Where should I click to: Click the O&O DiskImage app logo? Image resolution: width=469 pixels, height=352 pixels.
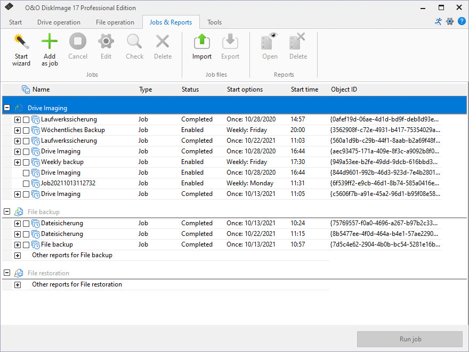click(x=9, y=6)
